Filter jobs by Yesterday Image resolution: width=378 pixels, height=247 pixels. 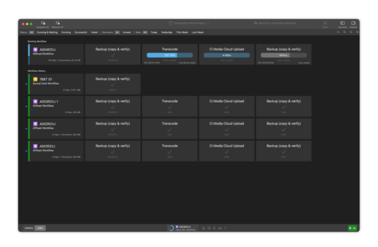tap(167, 32)
